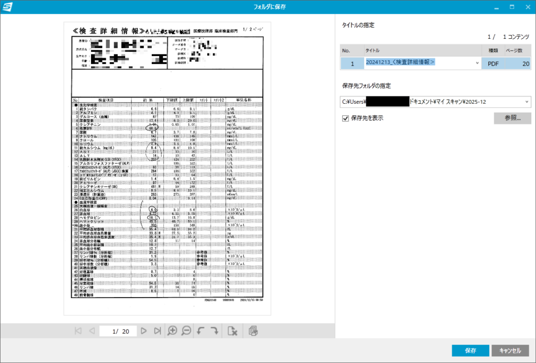Screen dimensions: 536x363
Task: Open the save destination folder dropdown
Action: tap(526, 102)
